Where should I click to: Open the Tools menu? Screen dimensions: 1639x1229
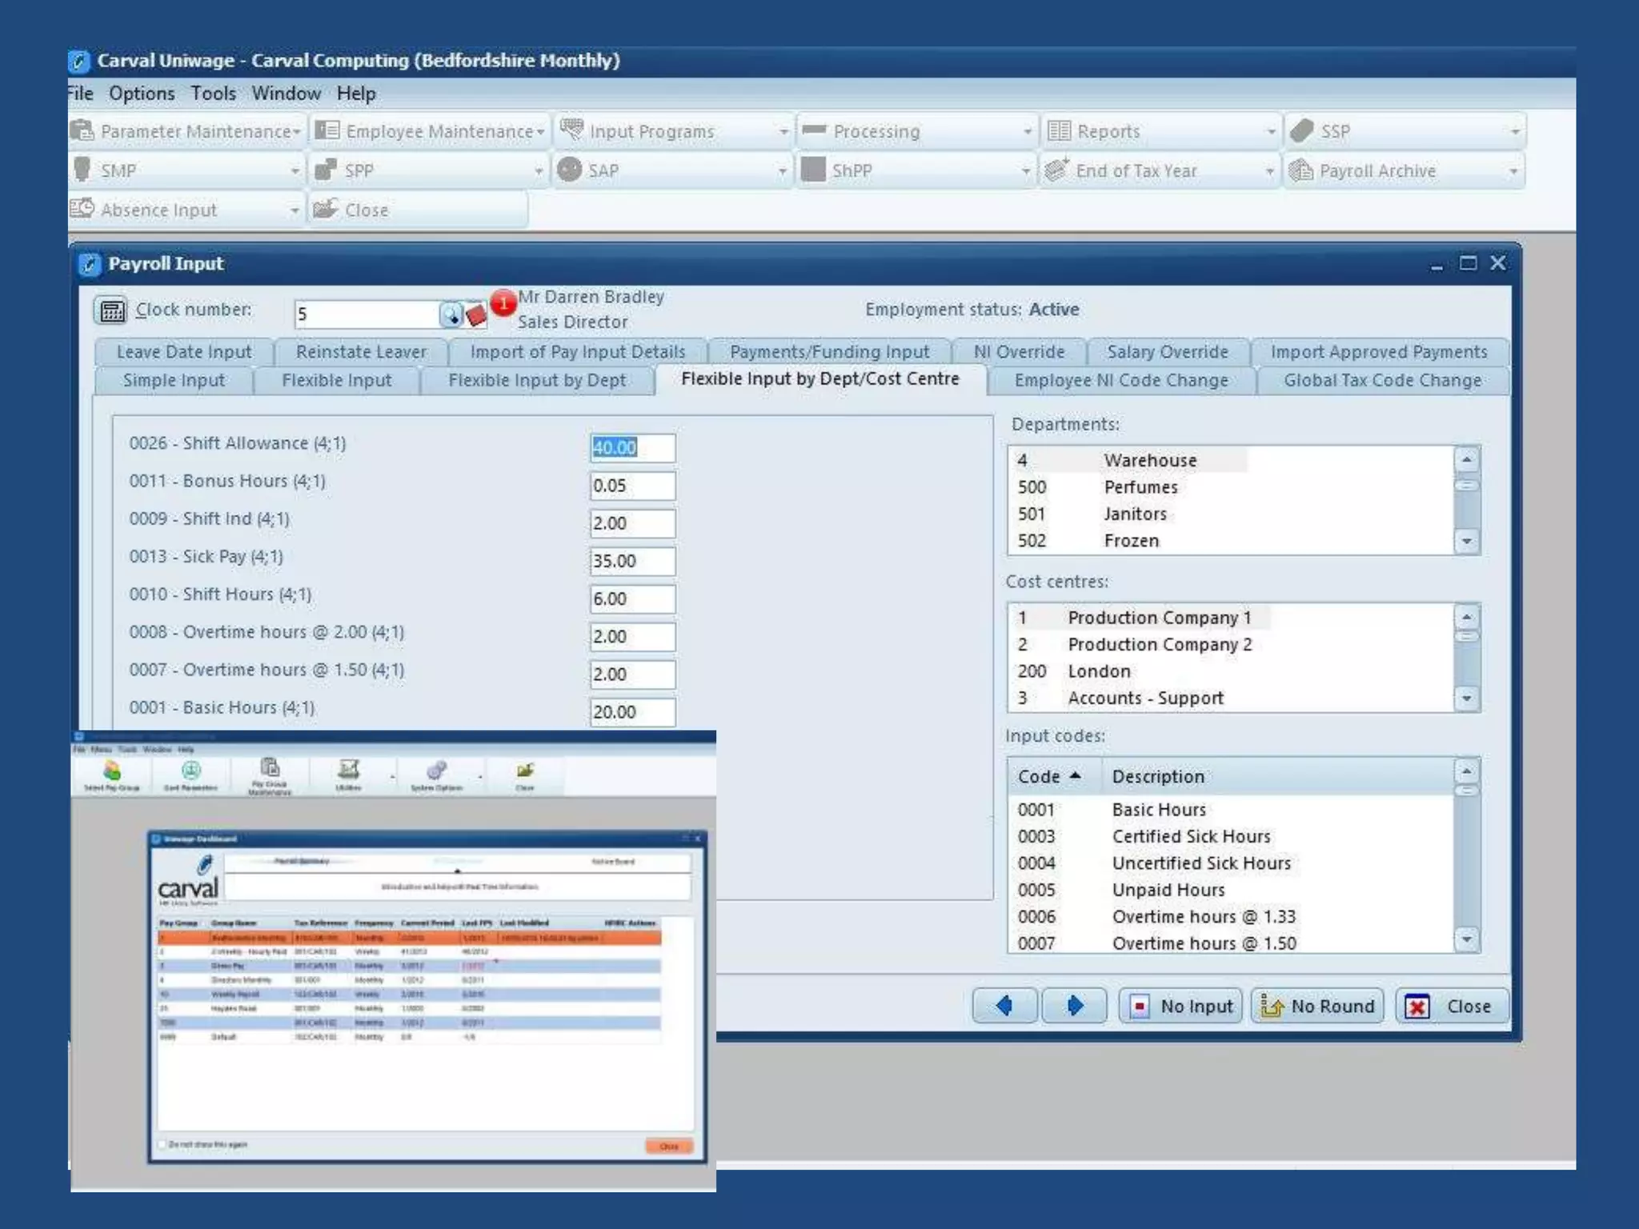[x=213, y=94]
